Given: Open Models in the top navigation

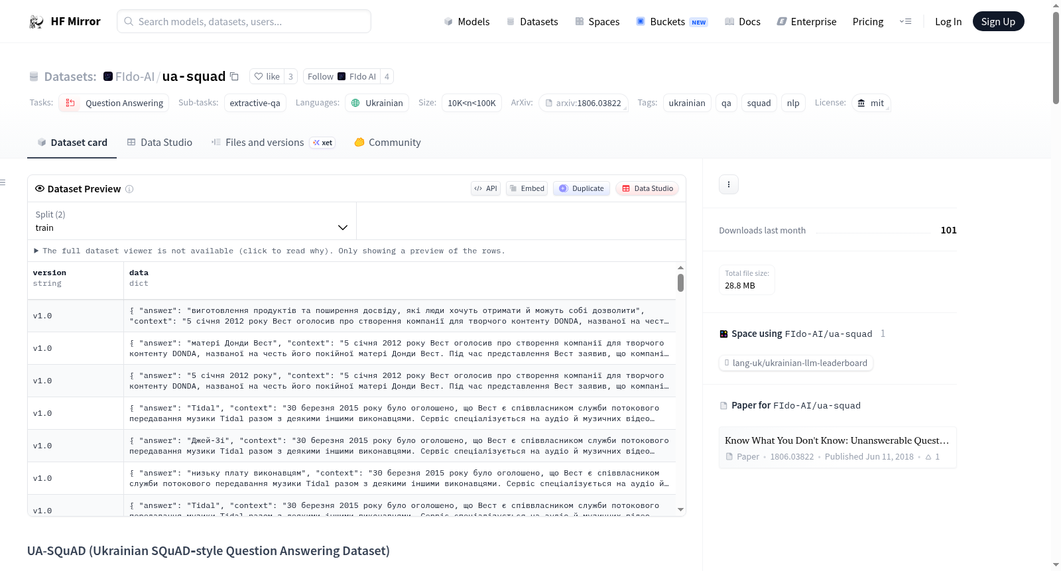Looking at the screenshot, I should click(467, 22).
